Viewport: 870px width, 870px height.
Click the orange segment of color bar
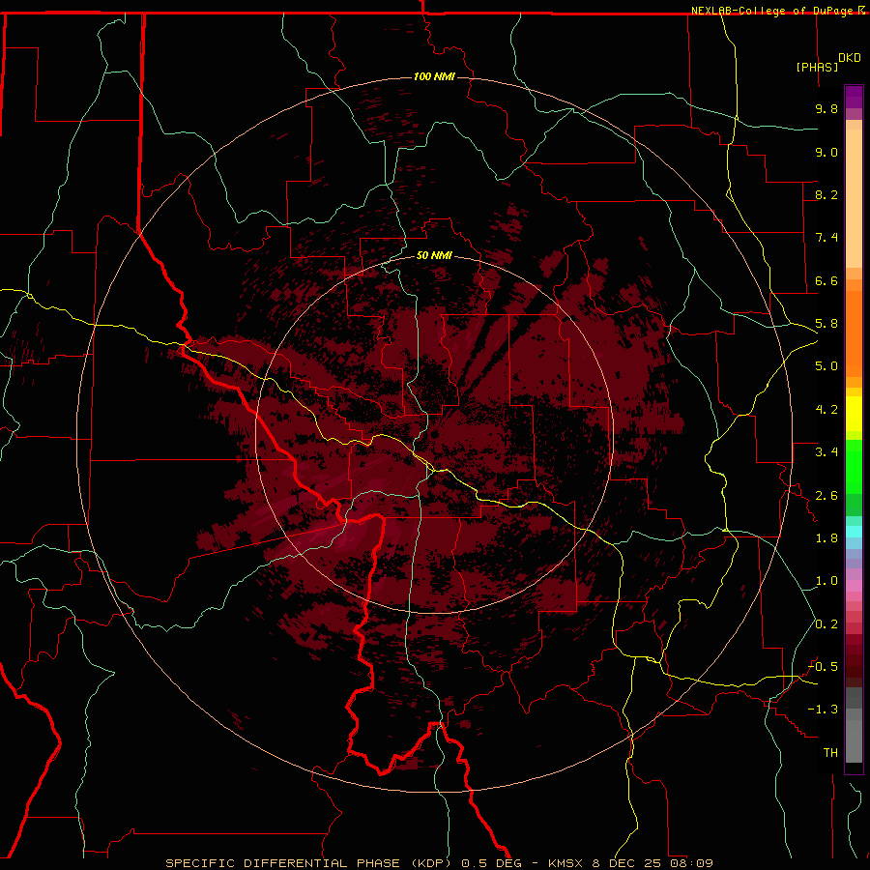pos(854,334)
